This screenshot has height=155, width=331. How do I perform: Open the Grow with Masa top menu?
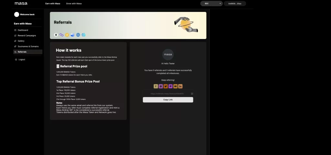pyautogui.click(x=74, y=4)
